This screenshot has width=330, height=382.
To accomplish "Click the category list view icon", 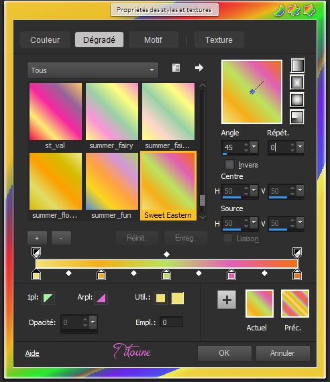I will click(x=176, y=68).
